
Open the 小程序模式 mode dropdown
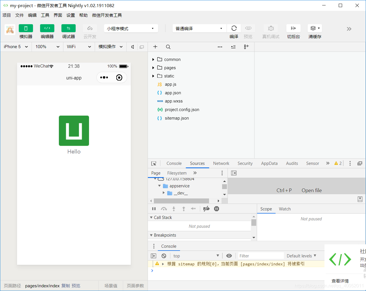click(x=131, y=28)
